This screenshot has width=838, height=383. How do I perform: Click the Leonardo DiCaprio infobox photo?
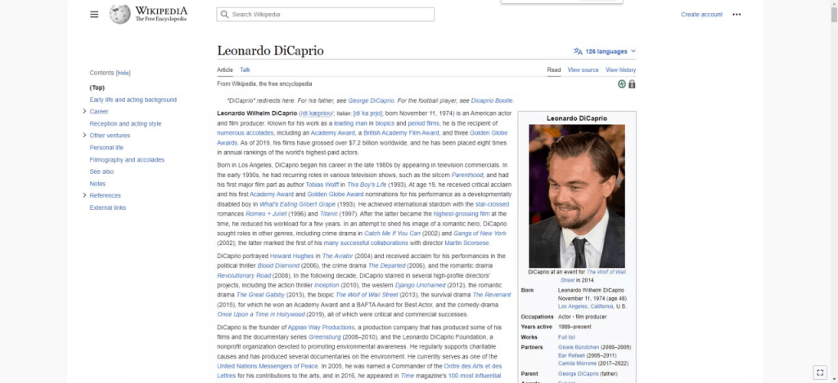[577, 196]
